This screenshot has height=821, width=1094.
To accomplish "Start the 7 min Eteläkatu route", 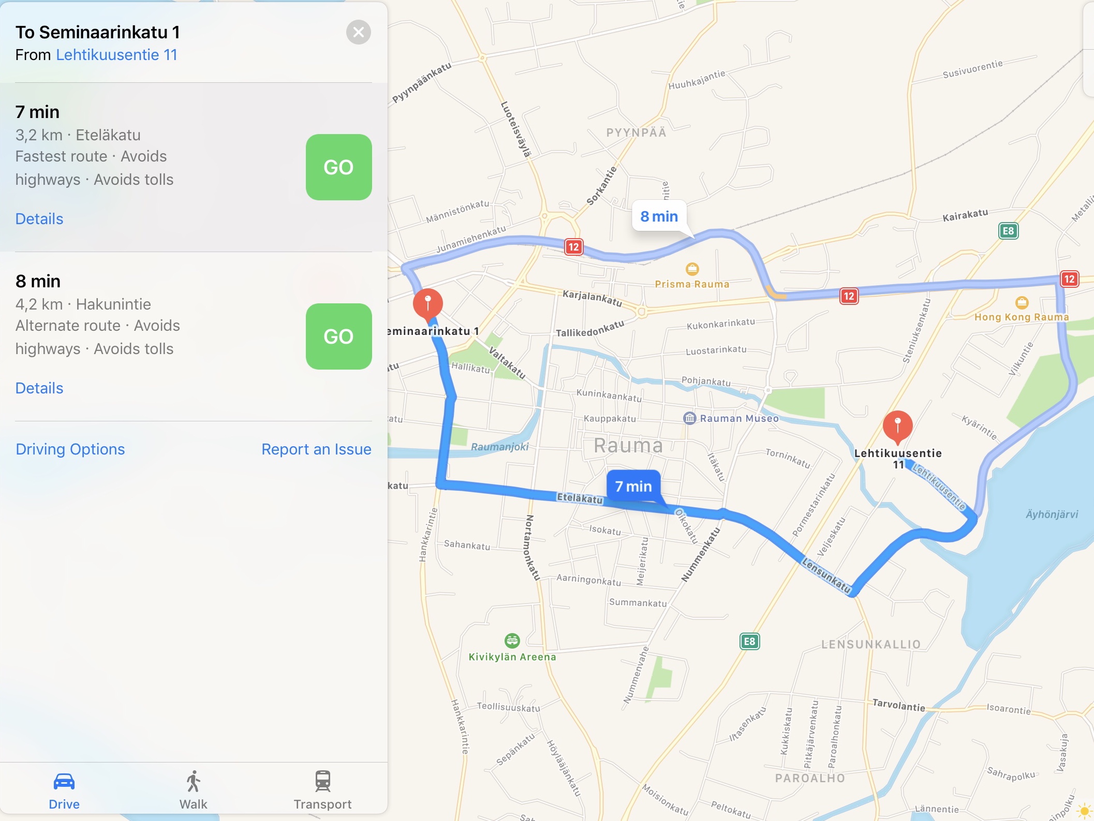I will tap(339, 167).
